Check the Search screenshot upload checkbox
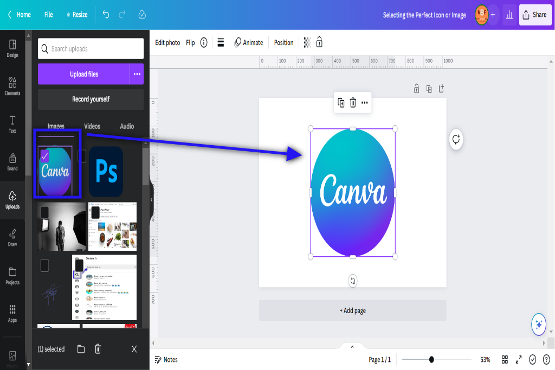Viewport: 555px width, 370px height. pyautogui.click(x=79, y=265)
